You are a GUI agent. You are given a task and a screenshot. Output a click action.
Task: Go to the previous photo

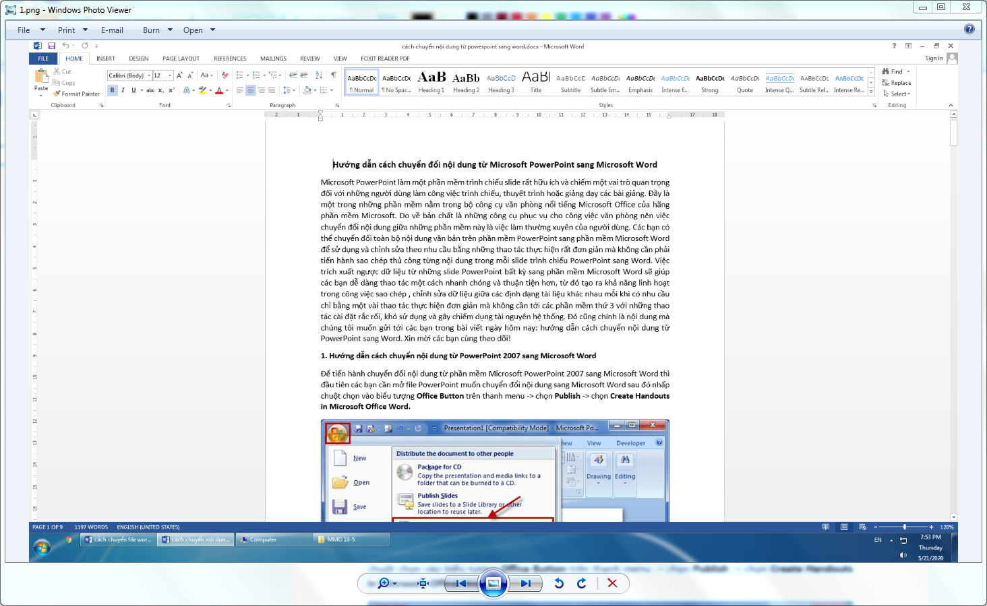461,583
